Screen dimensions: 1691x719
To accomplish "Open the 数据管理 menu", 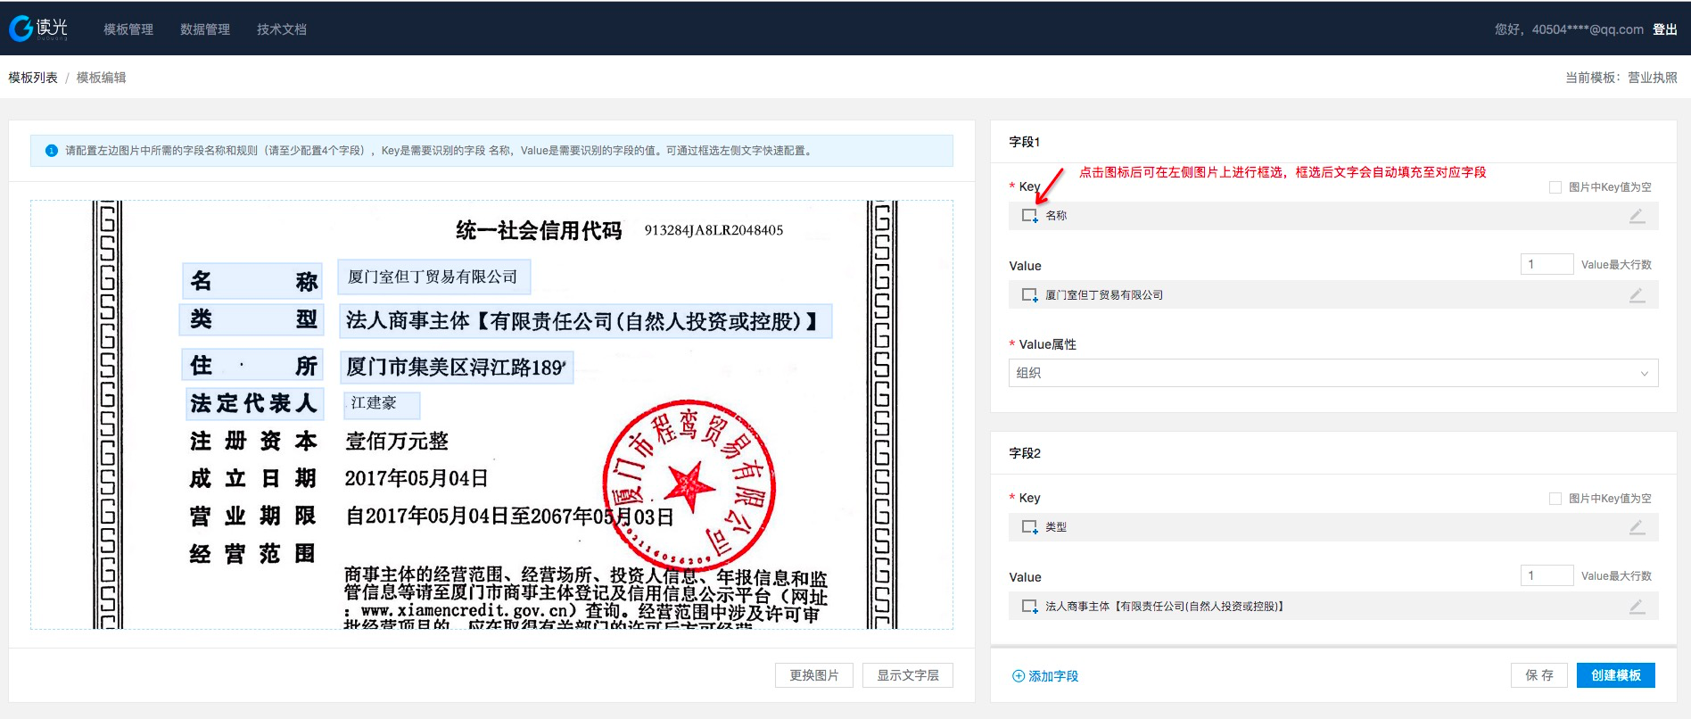I will pos(205,29).
